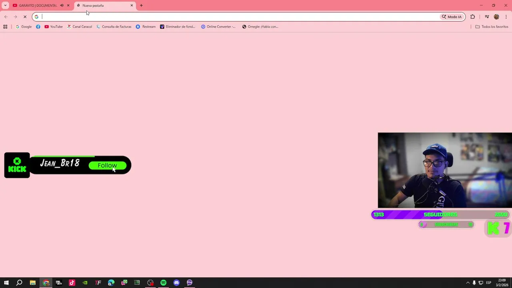
Task: Open Spotify from taskbar
Action: coord(163,283)
